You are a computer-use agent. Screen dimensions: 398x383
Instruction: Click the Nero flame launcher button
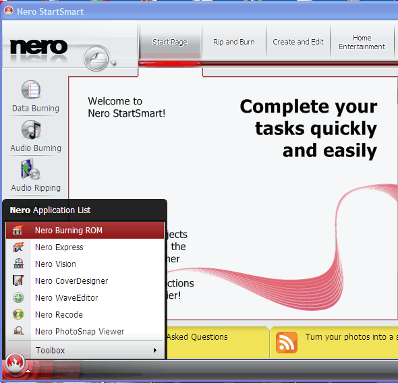15,363
